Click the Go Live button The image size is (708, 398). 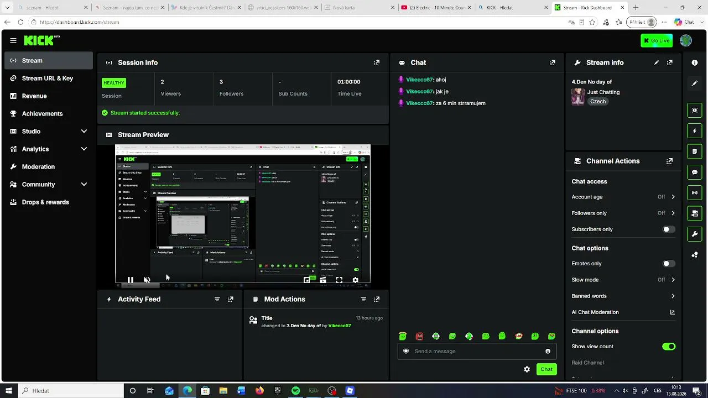tap(657, 40)
